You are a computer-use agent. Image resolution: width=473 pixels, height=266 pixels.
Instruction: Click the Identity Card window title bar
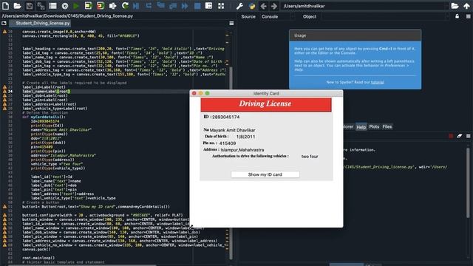tap(266, 94)
